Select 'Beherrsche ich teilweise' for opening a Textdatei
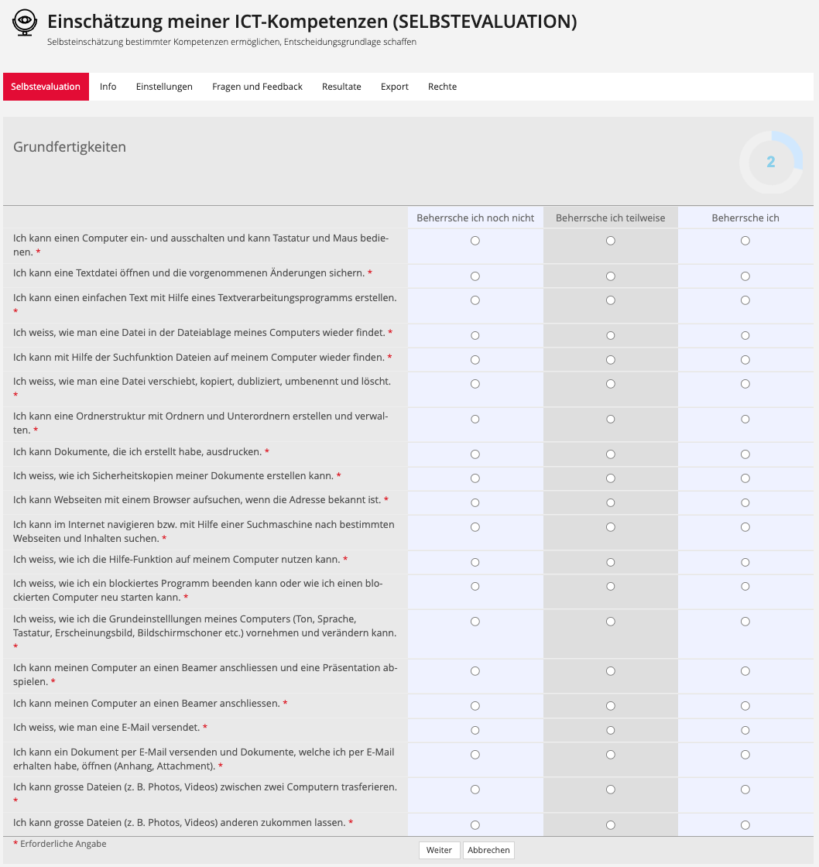 [611, 276]
